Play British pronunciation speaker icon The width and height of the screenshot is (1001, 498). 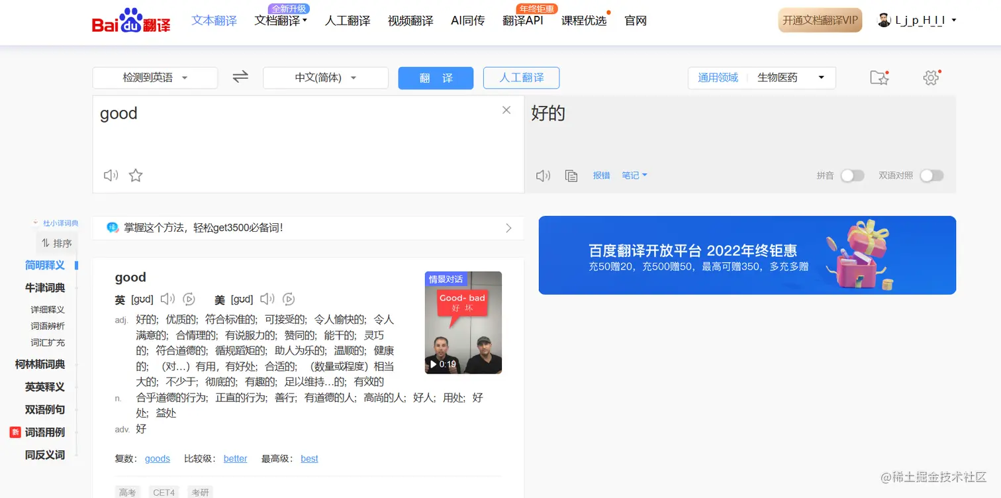[167, 299]
